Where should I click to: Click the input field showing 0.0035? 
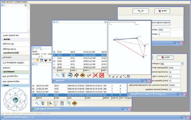(175, 85)
